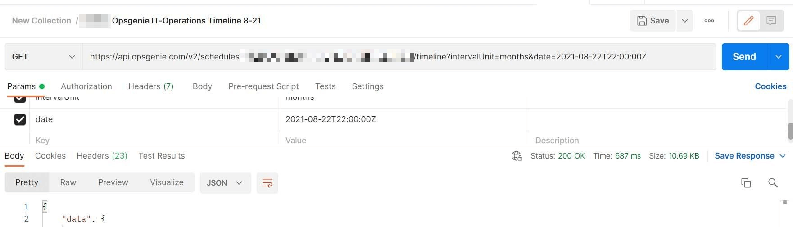Click the Save button

coord(653,21)
